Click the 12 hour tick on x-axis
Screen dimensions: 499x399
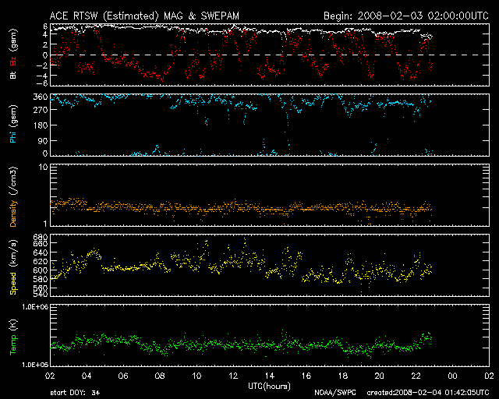tap(233, 376)
